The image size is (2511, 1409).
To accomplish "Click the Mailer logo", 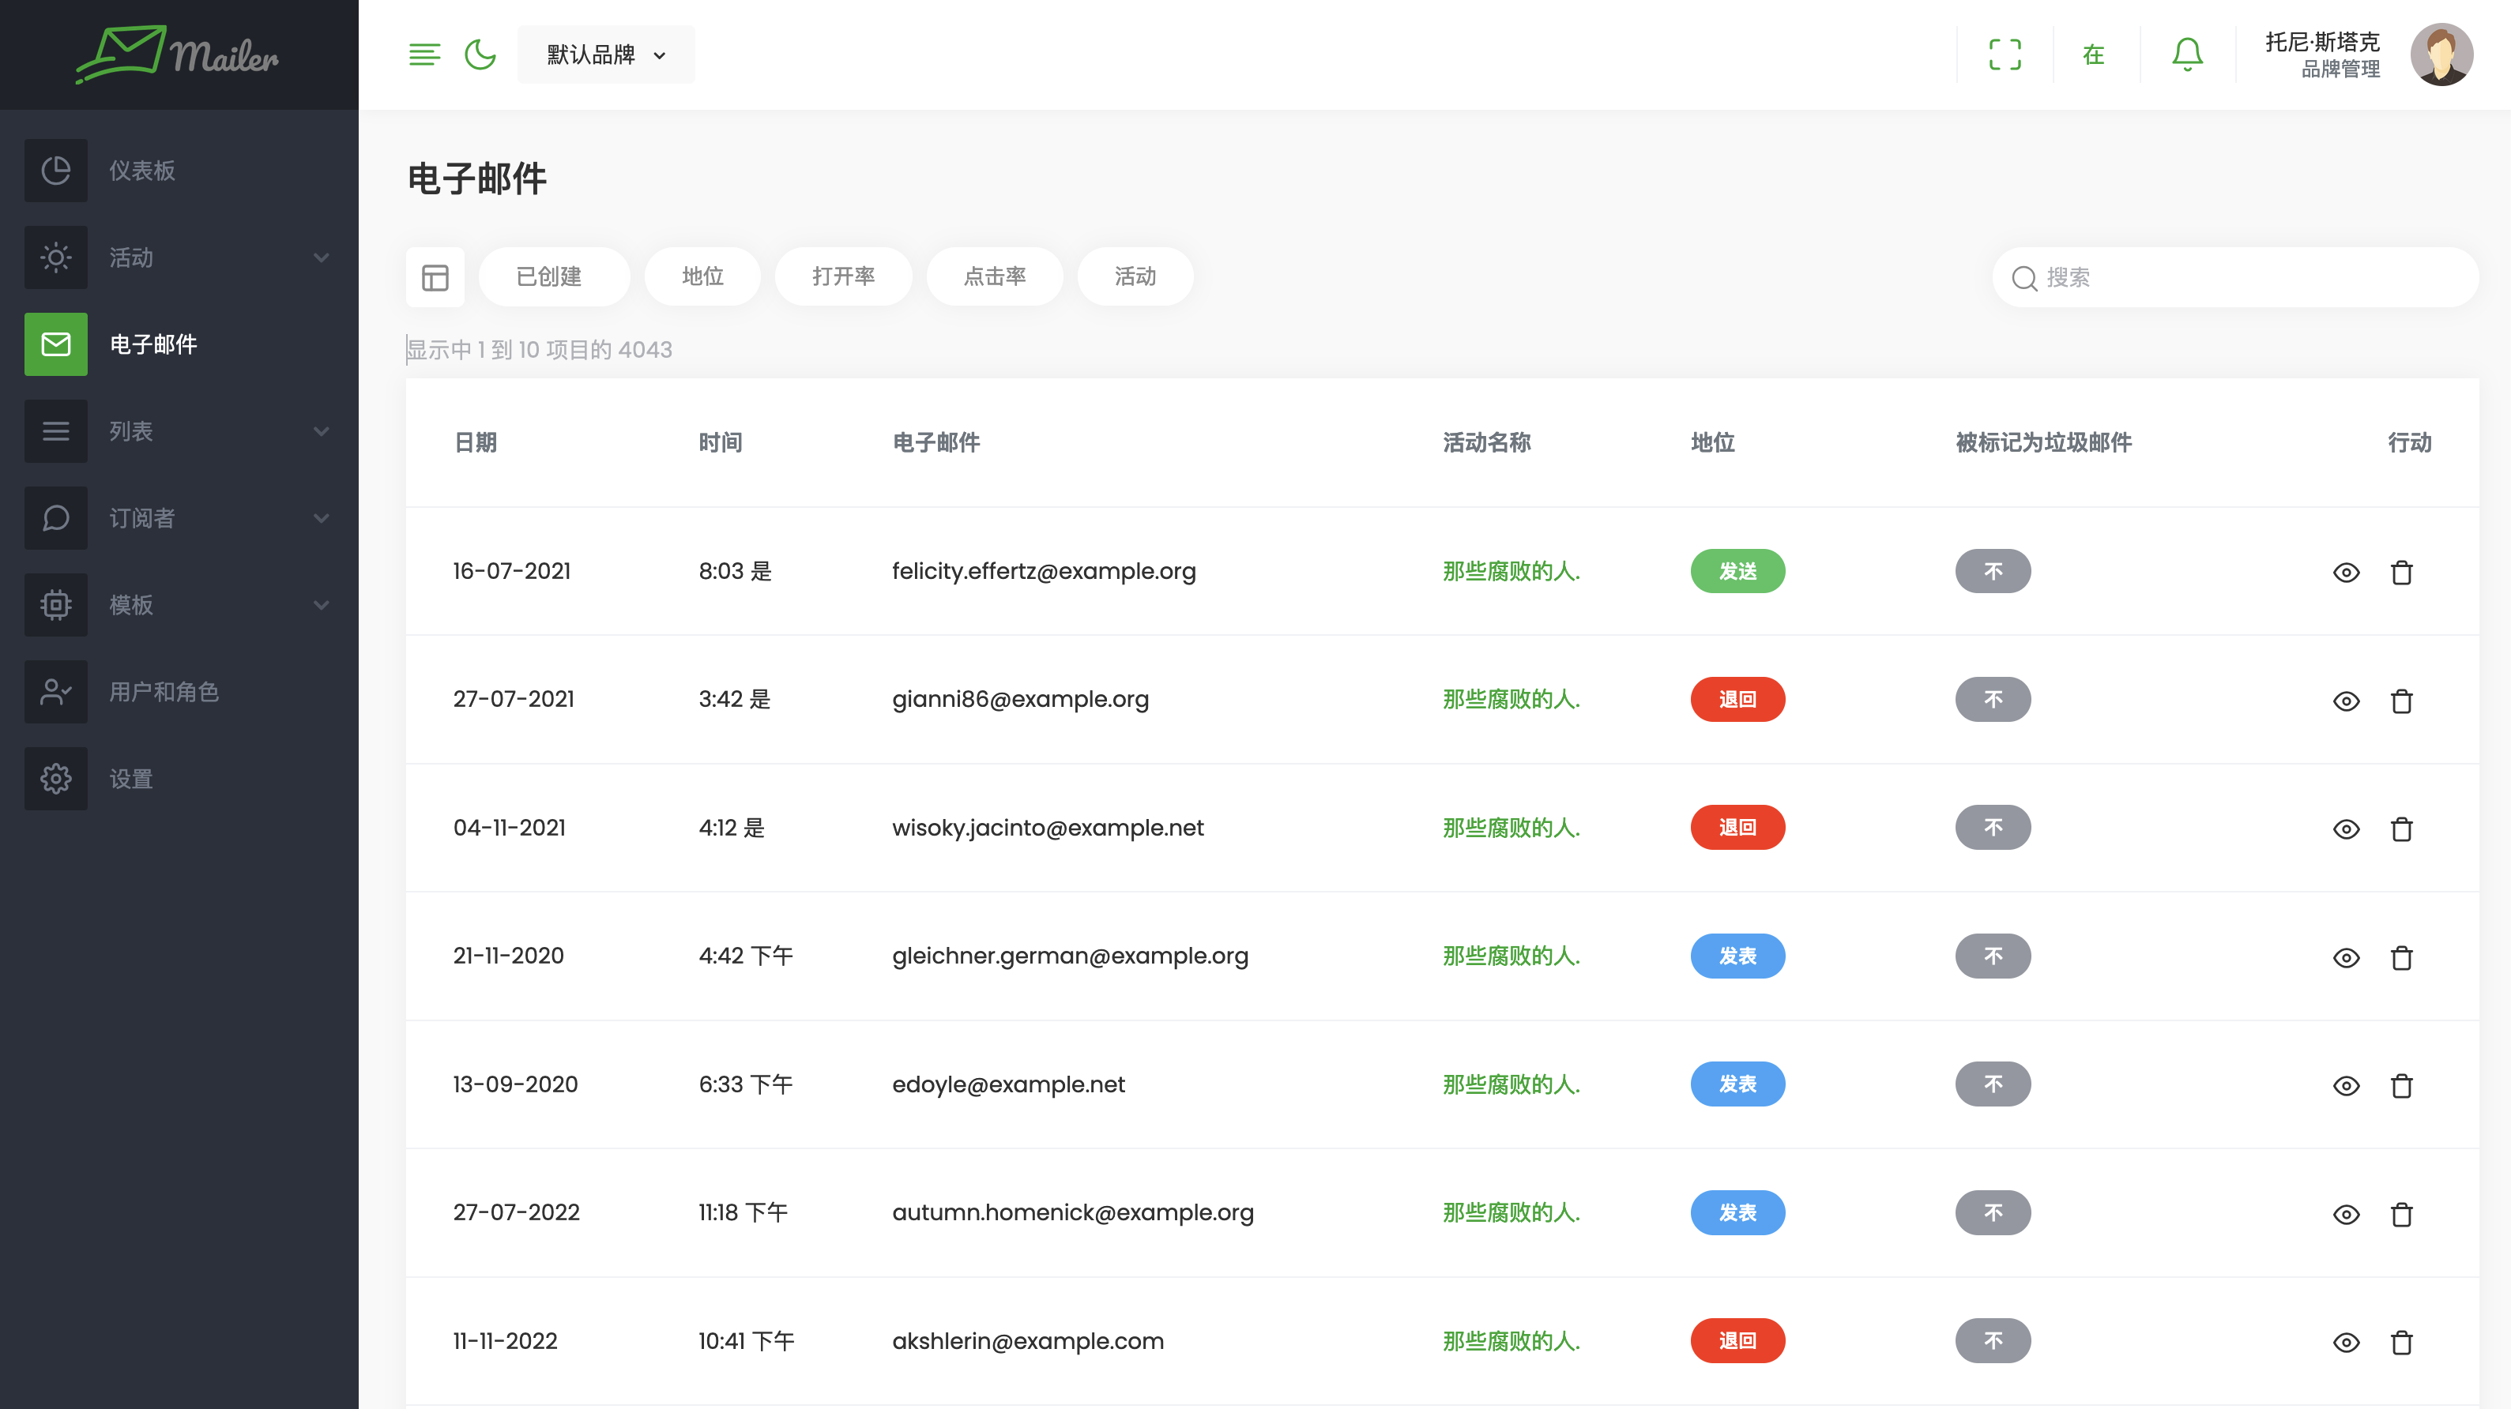I will pos(178,54).
